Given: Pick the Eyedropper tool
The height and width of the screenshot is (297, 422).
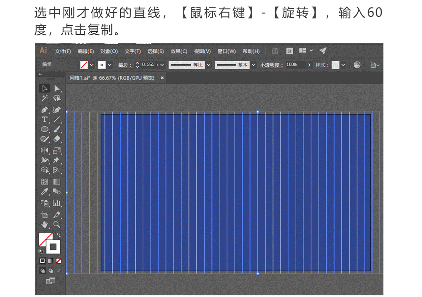Looking at the screenshot, I should point(45,191).
